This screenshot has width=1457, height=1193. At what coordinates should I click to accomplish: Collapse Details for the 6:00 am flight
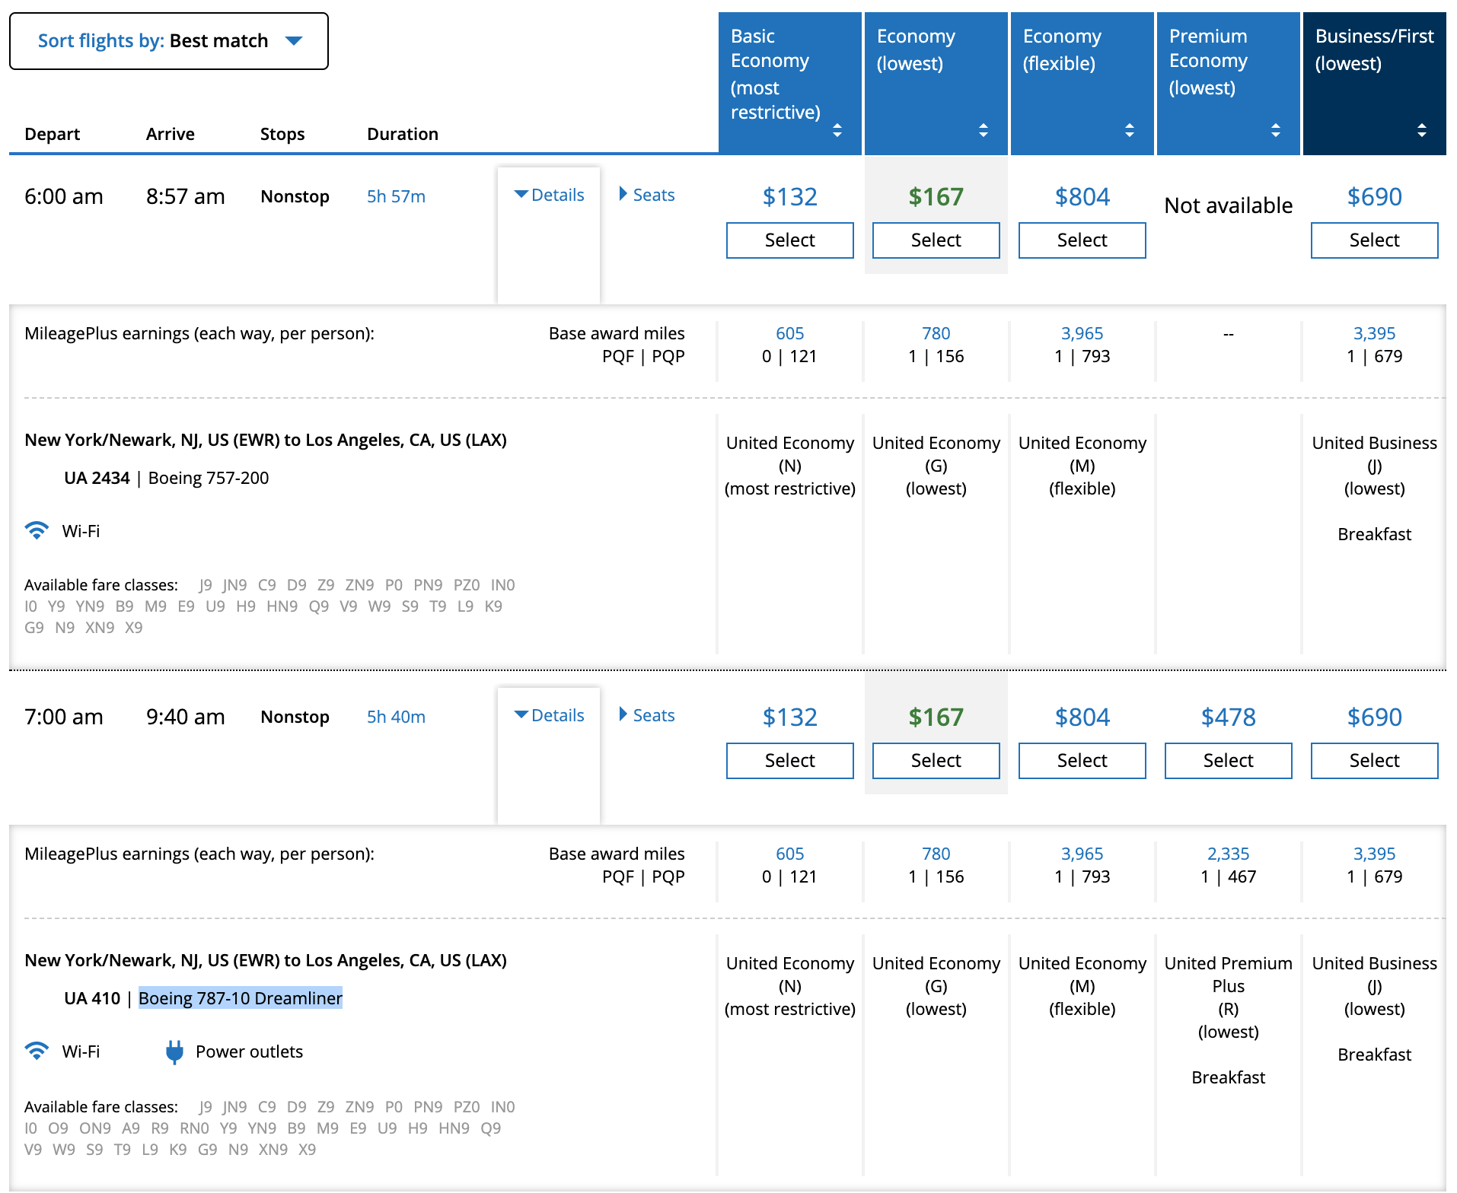tap(549, 195)
